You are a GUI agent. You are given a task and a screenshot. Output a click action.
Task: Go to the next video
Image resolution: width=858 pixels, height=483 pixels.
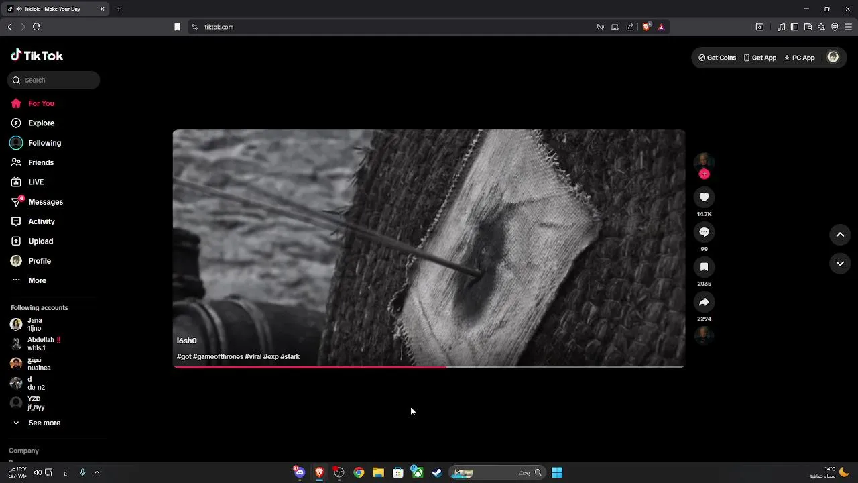pos(840,264)
